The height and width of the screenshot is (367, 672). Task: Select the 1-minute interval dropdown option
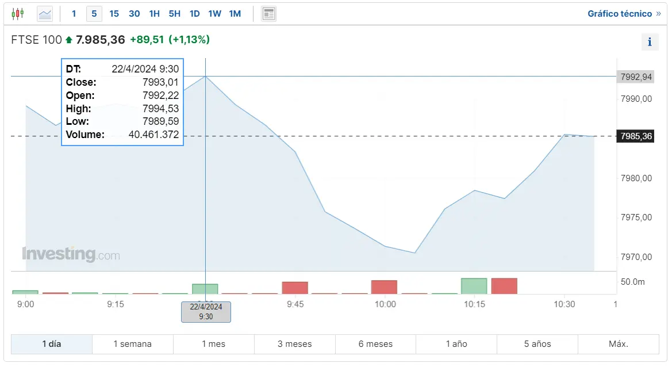(74, 13)
